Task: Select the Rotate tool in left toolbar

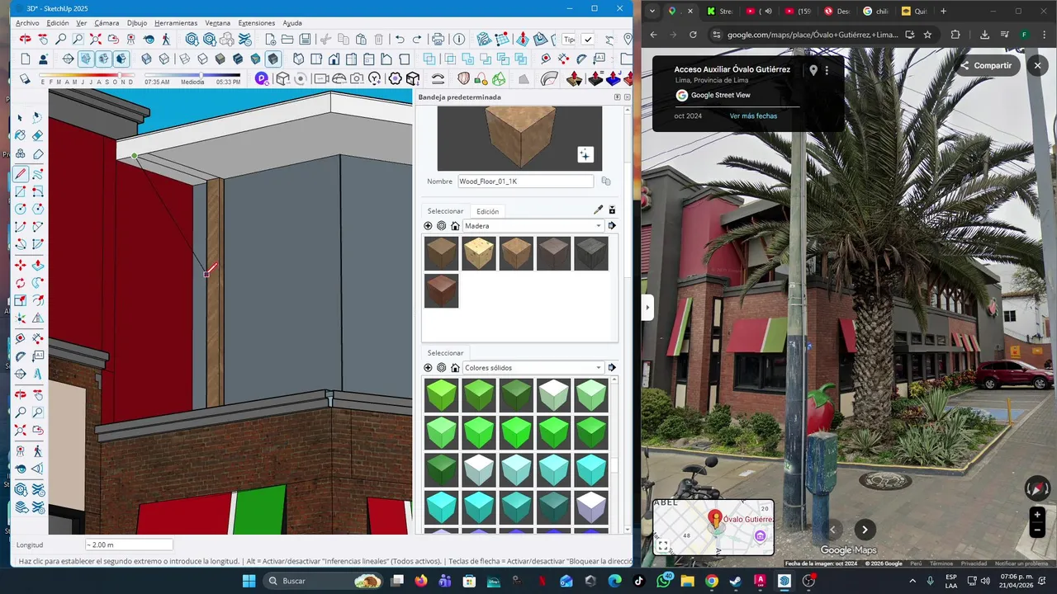Action: pos(20,283)
